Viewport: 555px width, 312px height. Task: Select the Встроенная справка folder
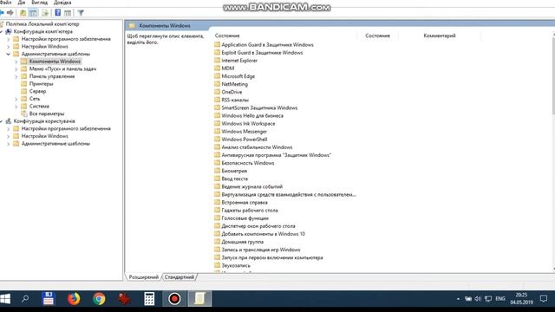(x=245, y=203)
